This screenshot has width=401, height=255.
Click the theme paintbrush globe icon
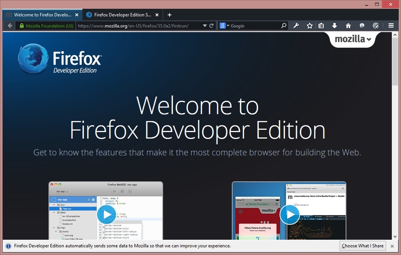[375, 25]
